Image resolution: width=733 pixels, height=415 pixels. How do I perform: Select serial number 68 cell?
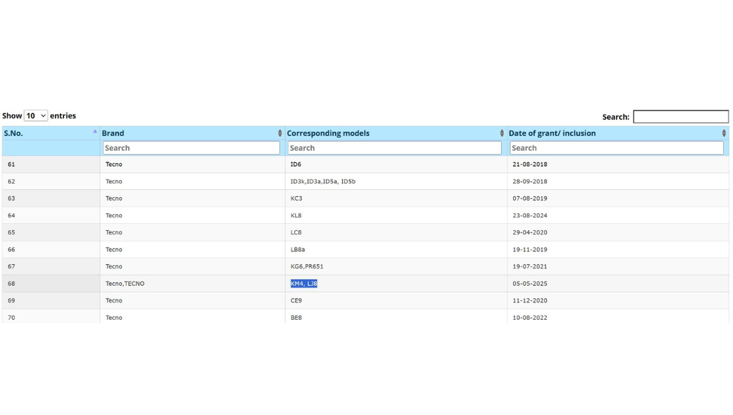pyautogui.click(x=51, y=284)
